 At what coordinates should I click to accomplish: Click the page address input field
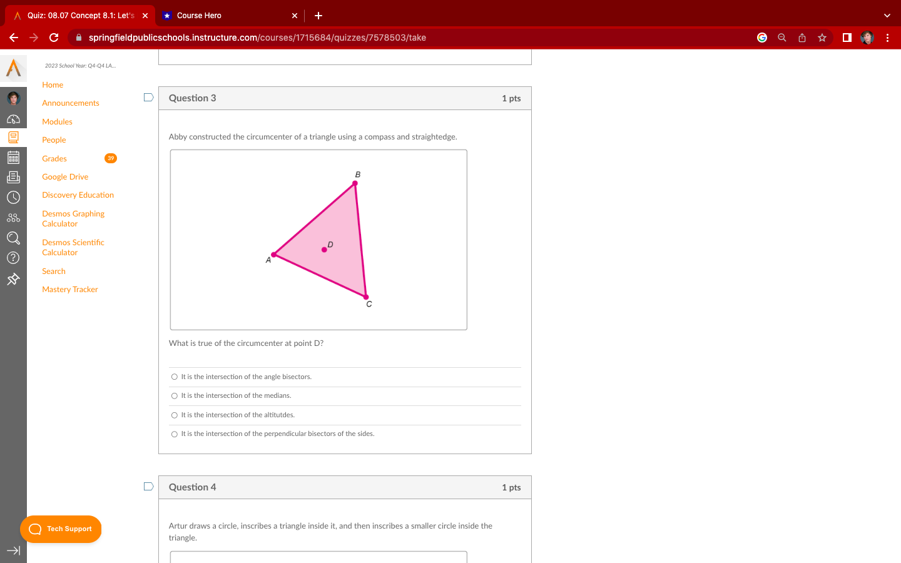(375, 38)
